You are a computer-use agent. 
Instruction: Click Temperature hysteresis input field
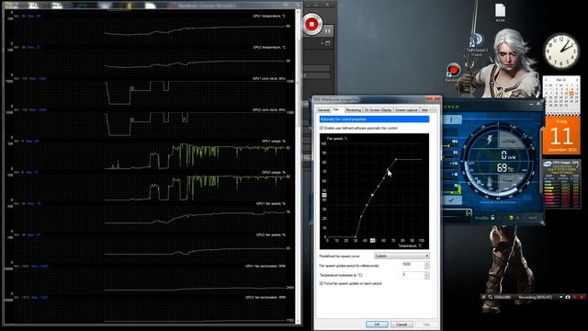click(413, 275)
